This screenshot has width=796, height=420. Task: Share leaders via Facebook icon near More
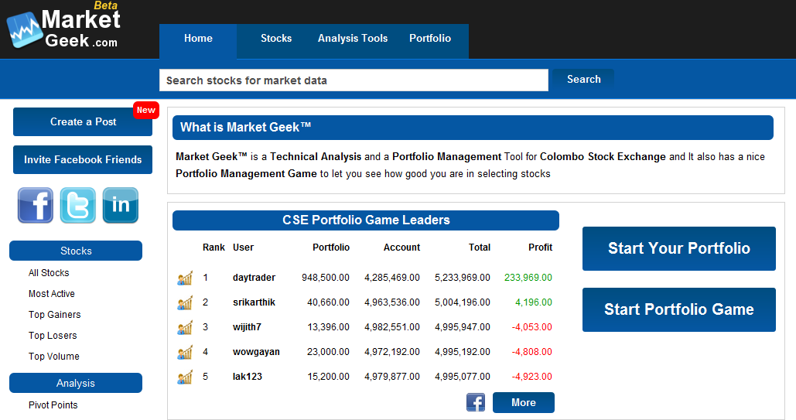[476, 402]
